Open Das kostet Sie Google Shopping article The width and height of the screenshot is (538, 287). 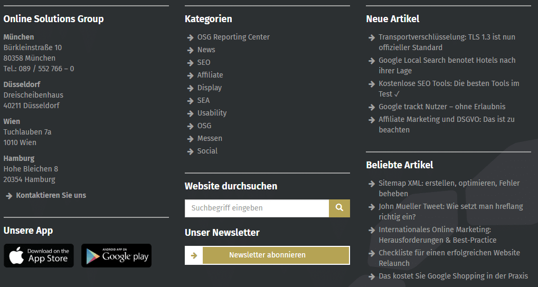coord(453,276)
